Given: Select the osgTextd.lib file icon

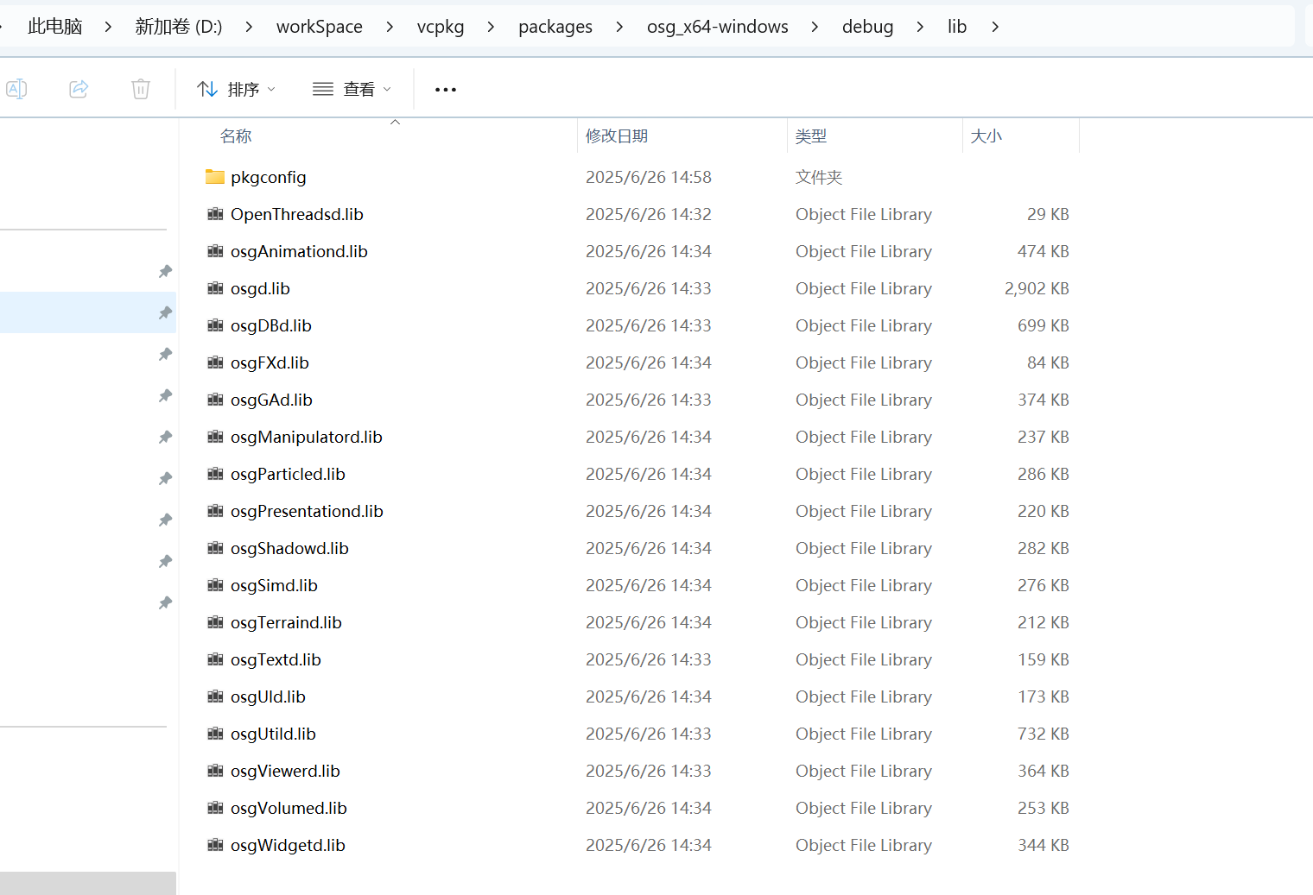Looking at the screenshot, I should (x=215, y=659).
